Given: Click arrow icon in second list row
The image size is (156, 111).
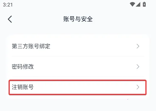Looking at the screenshot, I should (x=138, y=67).
